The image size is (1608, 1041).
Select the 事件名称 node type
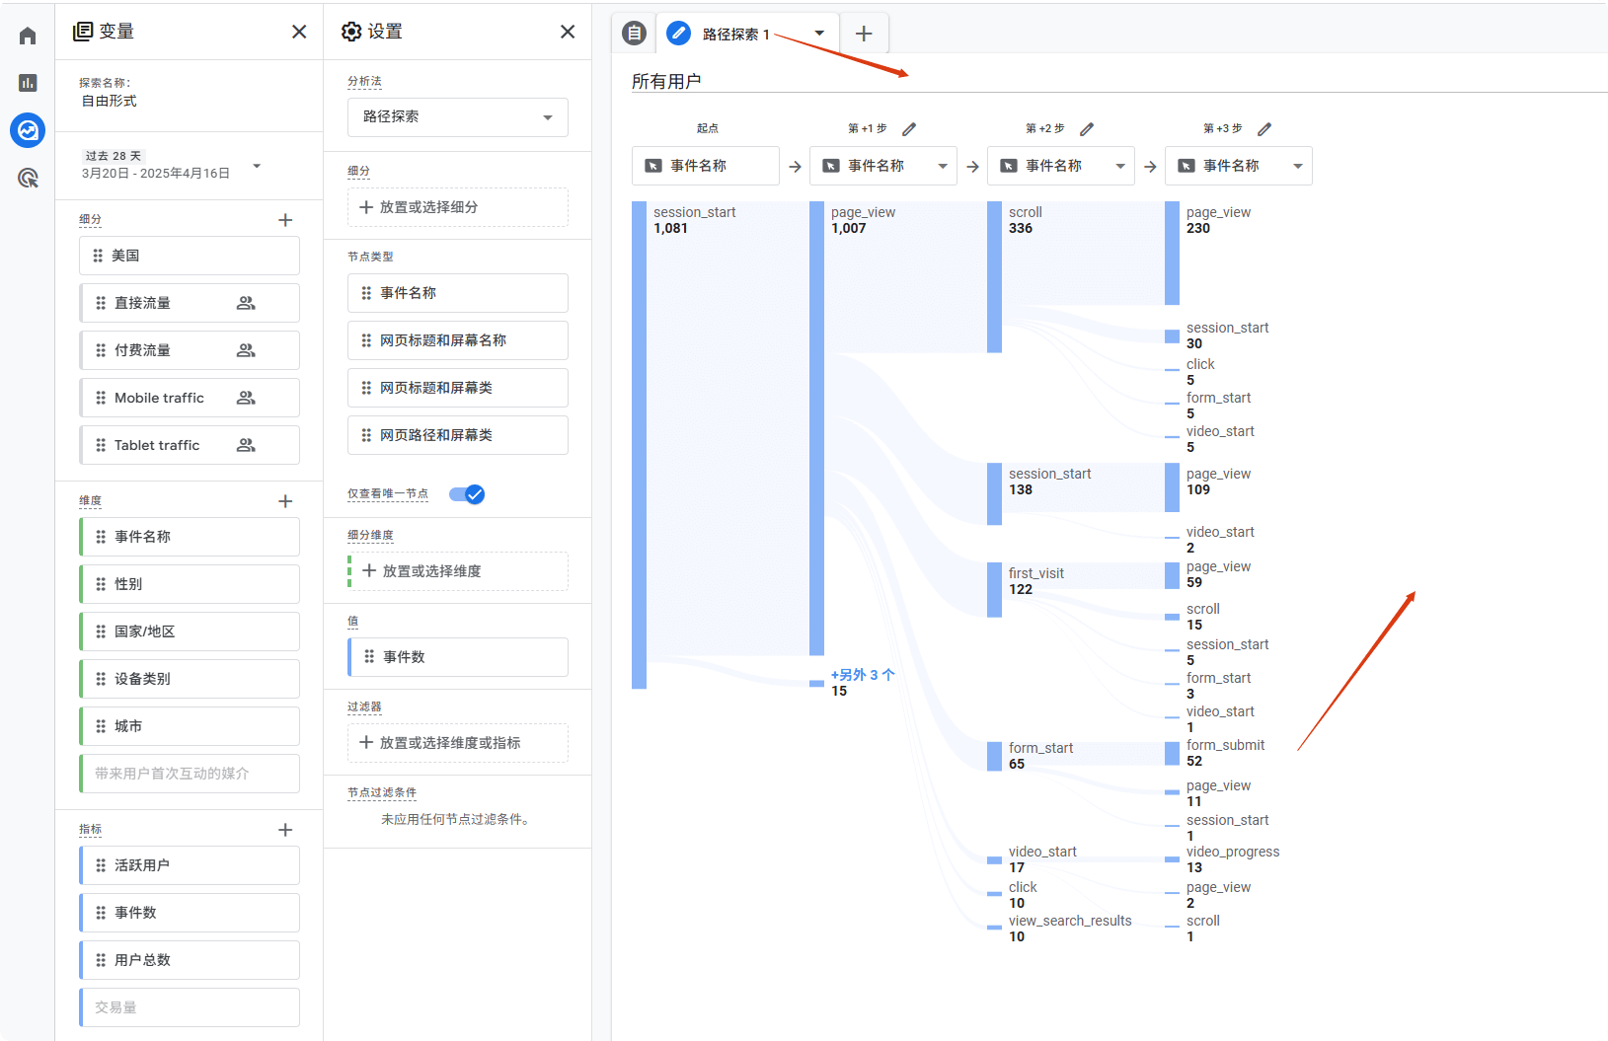(458, 293)
